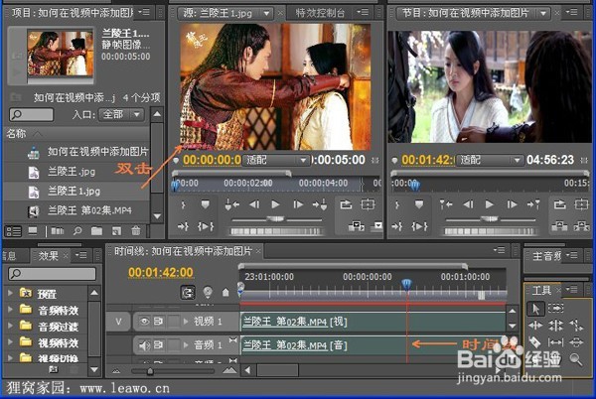Viewport: 596px width, 399px height.
Task: Open 工具 panel flyout menu
Action: pos(572,289)
